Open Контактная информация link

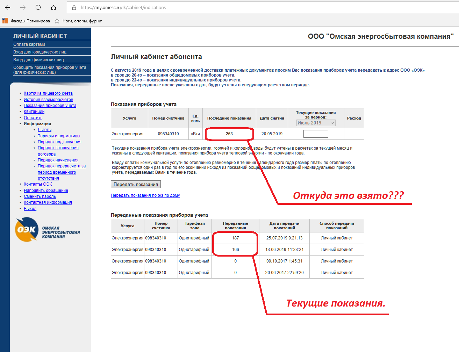(48, 202)
